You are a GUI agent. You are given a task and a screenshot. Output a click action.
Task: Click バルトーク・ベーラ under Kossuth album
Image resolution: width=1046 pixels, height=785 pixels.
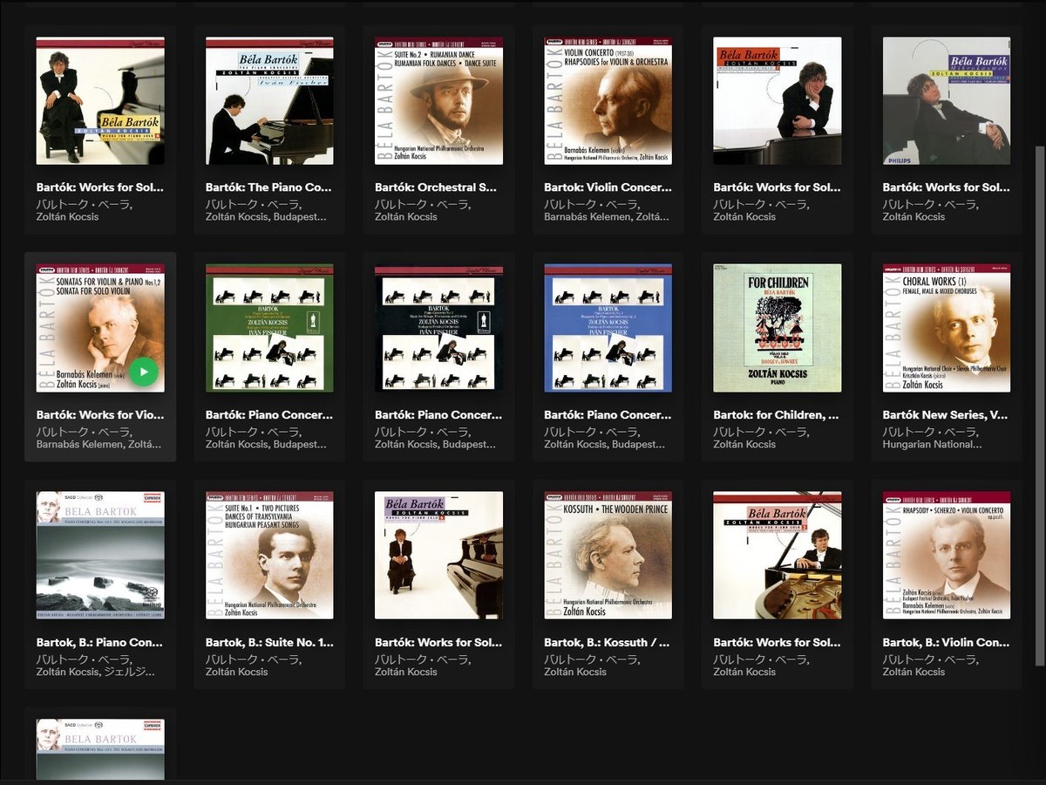[592, 659]
